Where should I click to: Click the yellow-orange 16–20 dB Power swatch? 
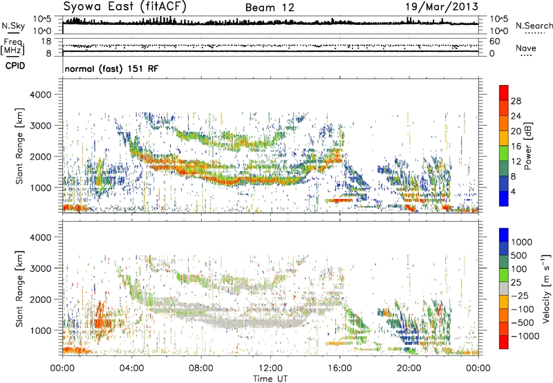coord(504,138)
